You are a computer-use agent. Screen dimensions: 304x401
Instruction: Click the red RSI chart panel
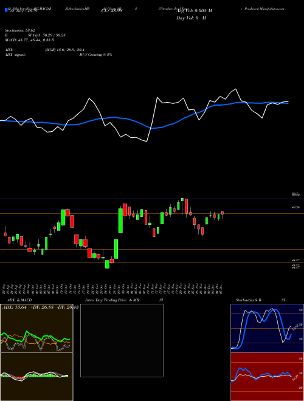coord(267,377)
